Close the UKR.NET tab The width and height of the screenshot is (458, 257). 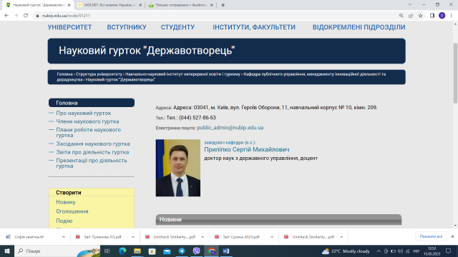140,5
